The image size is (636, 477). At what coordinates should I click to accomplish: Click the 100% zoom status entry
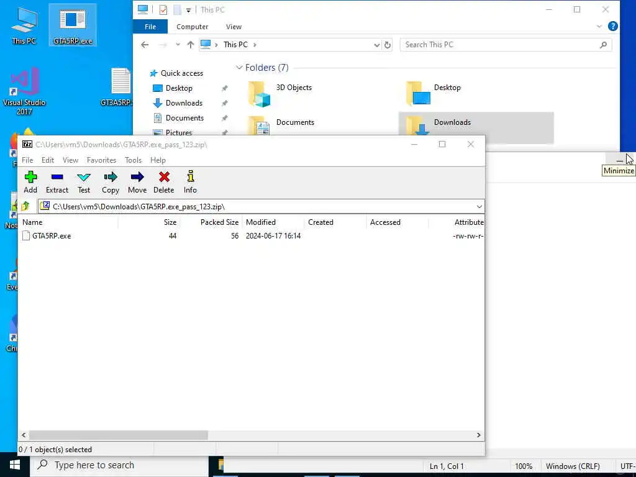(x=524, y=466)
